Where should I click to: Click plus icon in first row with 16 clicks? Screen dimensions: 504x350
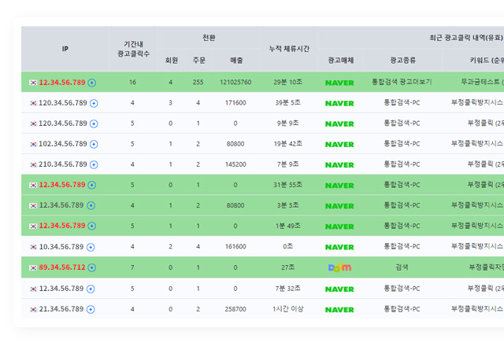pos(92,83)
